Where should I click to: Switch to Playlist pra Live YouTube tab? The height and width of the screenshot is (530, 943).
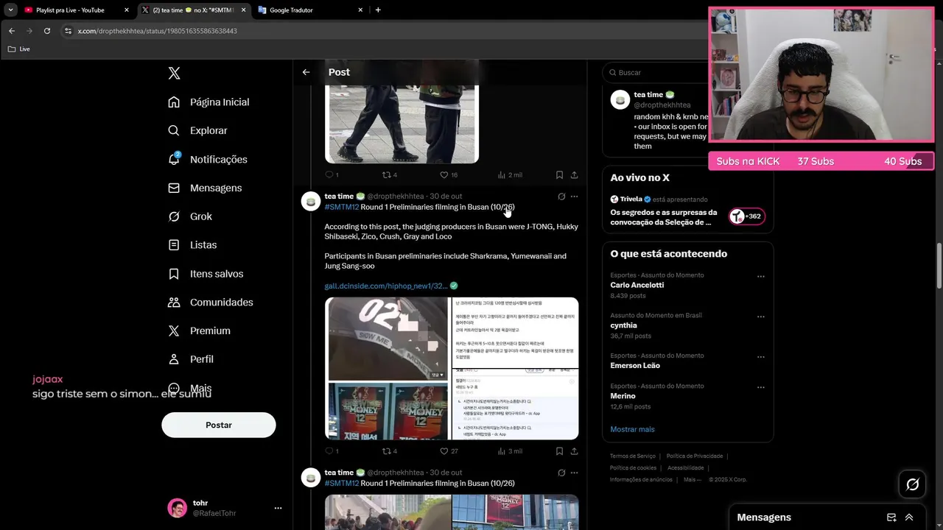tap(77, 10)
